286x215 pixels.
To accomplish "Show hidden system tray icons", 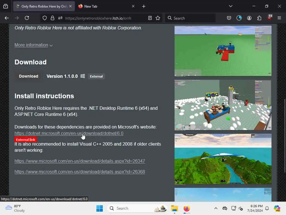I will 216,208.
